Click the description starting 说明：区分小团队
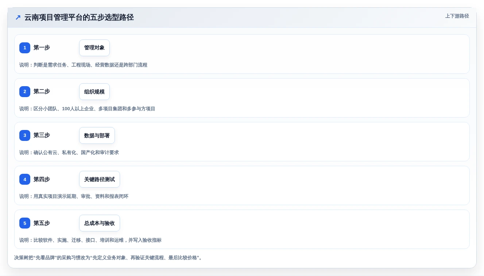Viewport: 484px width, 276px height. [87, 109]
